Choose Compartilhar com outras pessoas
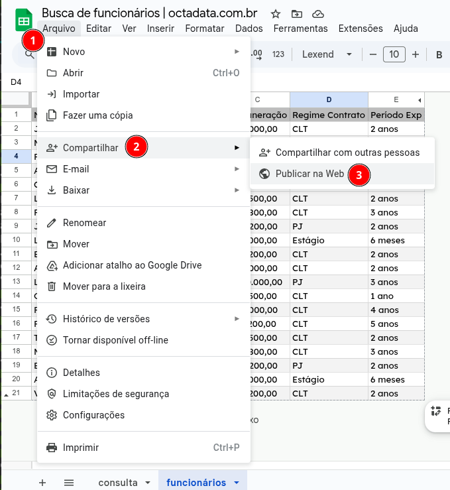Screen dimensions: 450x490 tap(347, 153)
